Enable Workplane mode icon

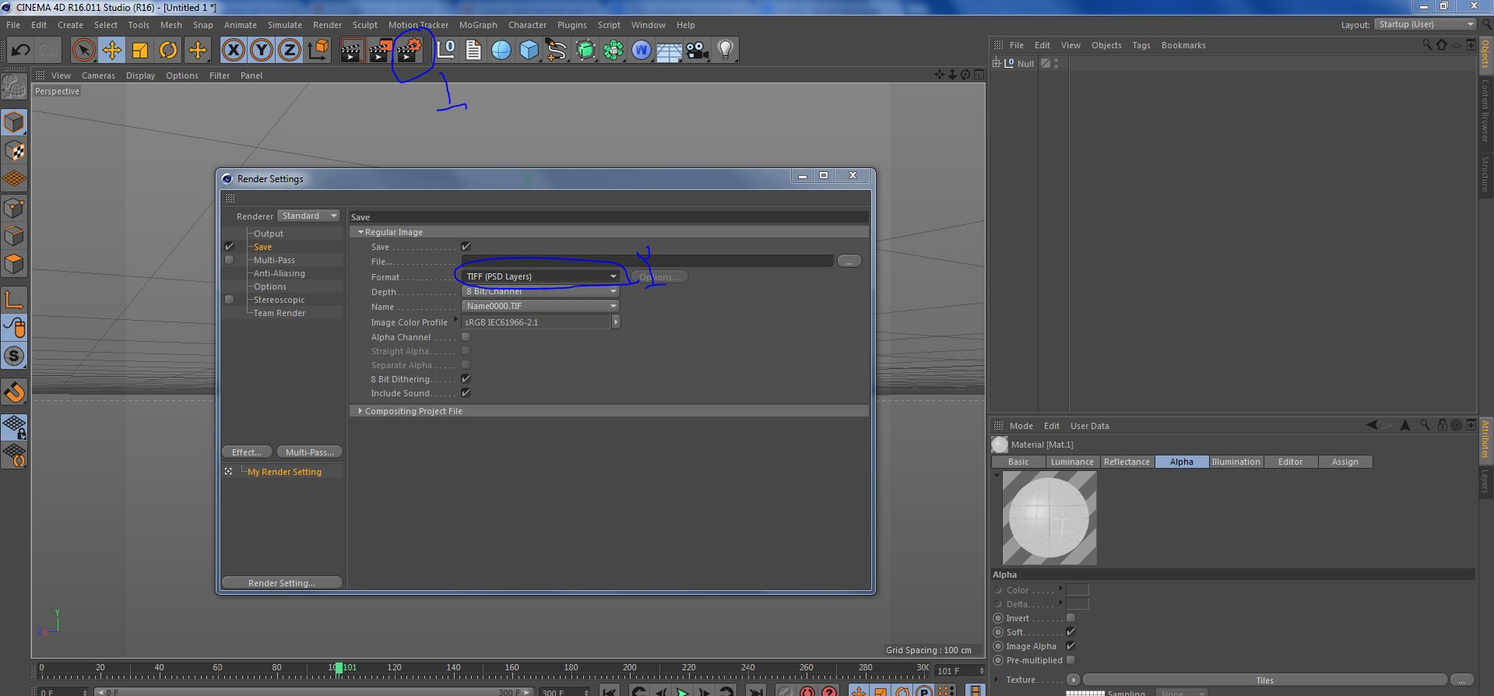pos(14,179)
